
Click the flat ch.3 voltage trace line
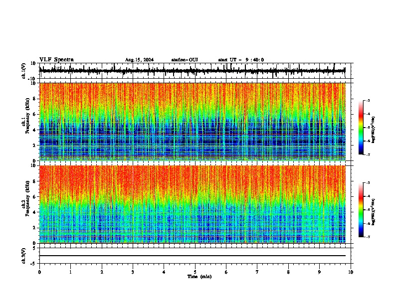pos(192,256)
